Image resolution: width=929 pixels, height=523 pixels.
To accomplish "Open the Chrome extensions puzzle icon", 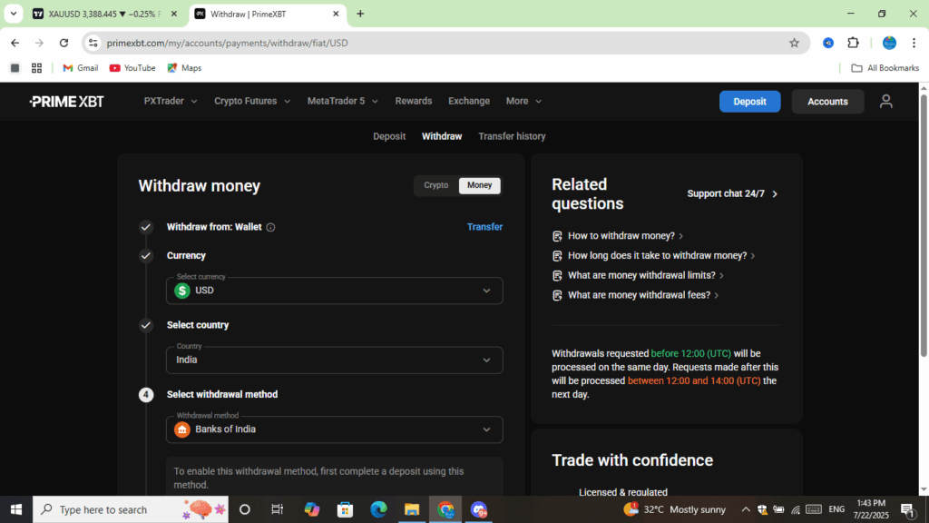I will pyautogui.click(x=853, y=43).
